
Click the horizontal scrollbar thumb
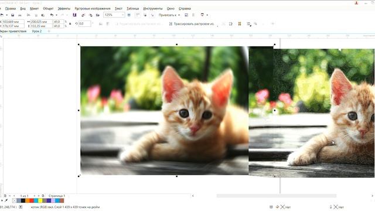pos(276,196)
